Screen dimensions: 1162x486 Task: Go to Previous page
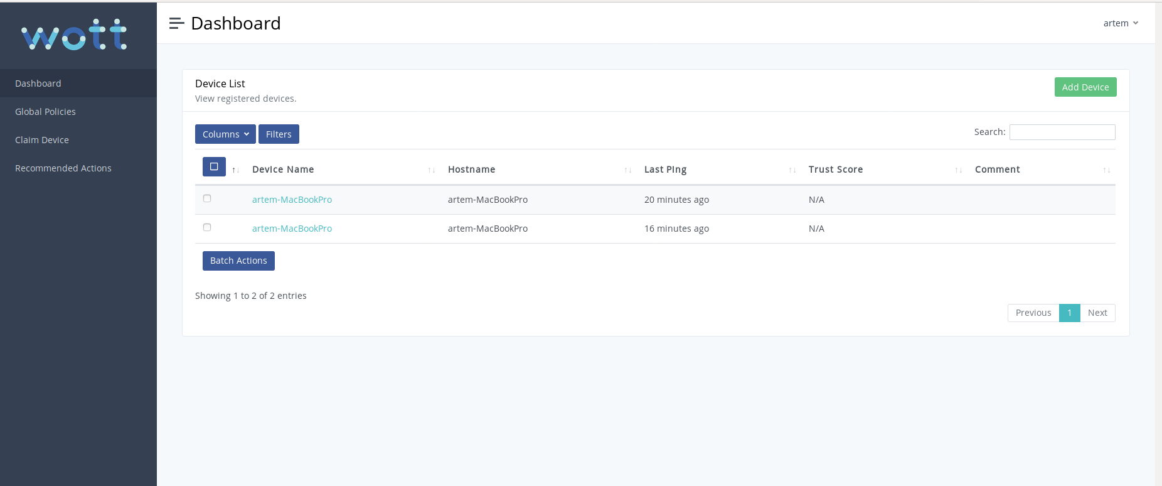pos(1033,313)
